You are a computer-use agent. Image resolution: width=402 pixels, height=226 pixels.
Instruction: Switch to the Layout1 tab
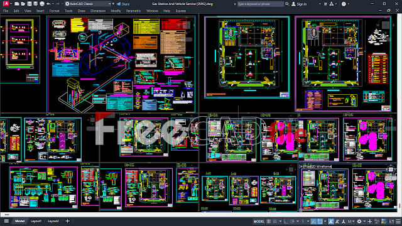tap(36, 221)
